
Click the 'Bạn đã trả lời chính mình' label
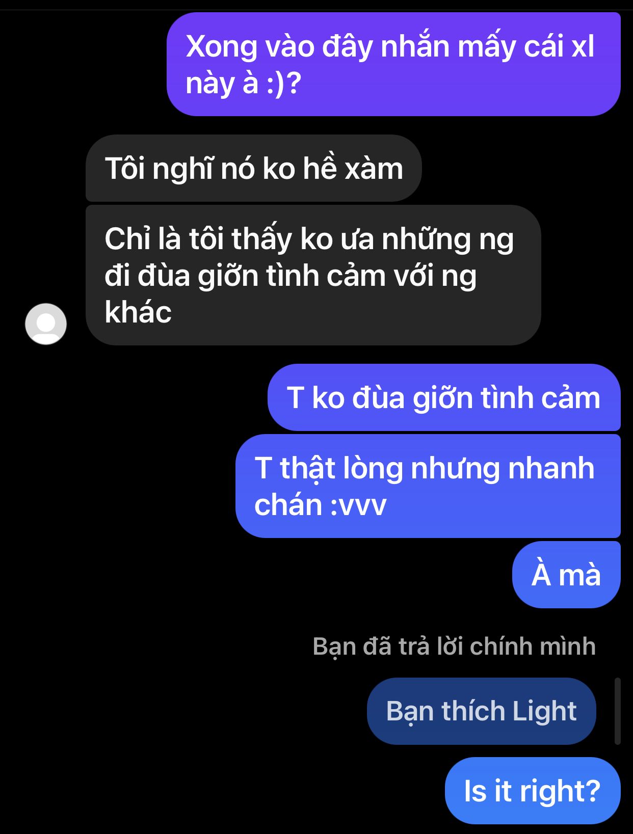(454, 646)
